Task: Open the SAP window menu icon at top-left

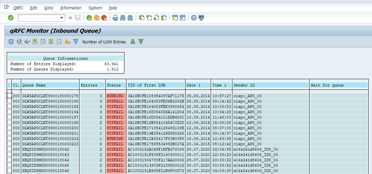Action: coord(7,7)
